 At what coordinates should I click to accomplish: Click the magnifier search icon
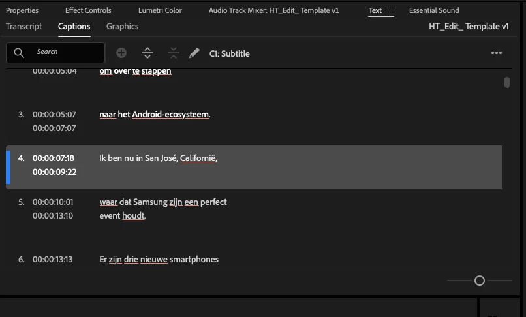pyautogui.click(x=19, y=53)
